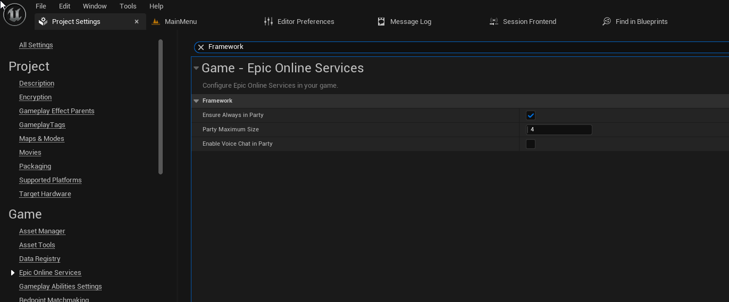Open All Settings link
The image size is (729, 302).
[36, 45]
